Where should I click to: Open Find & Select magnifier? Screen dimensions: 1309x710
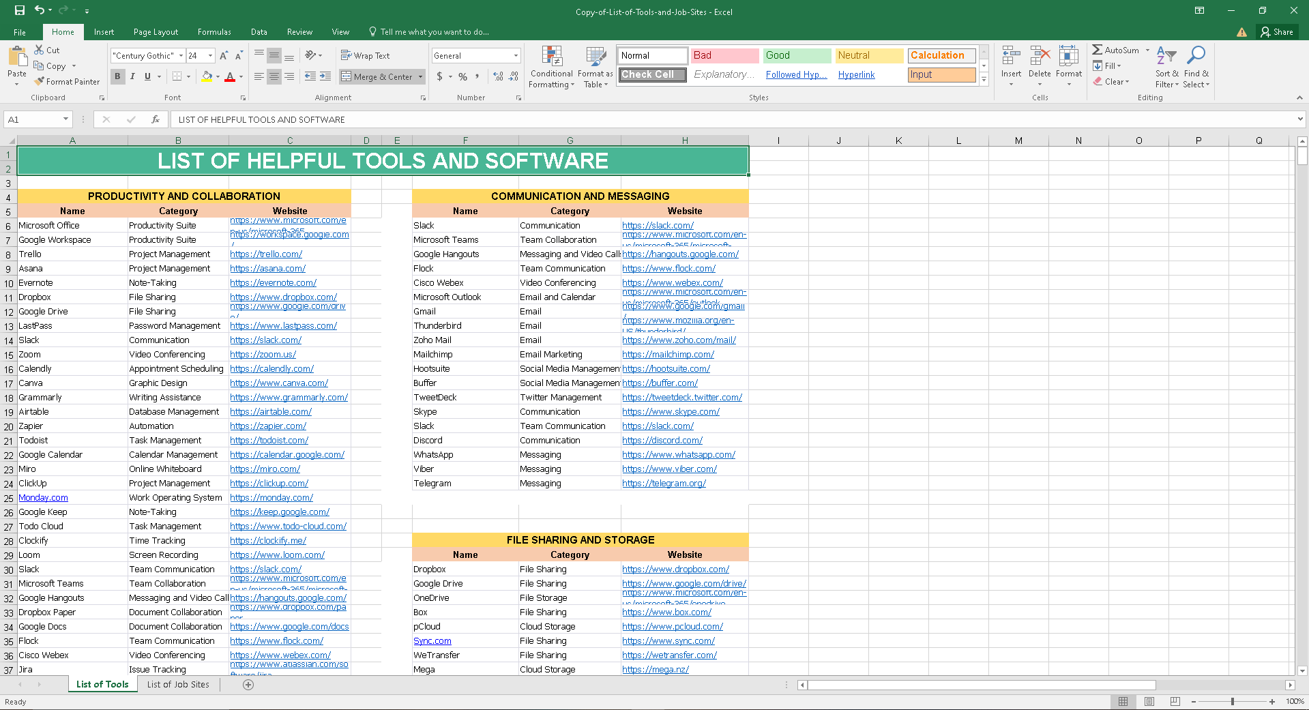click(1196, 68)
